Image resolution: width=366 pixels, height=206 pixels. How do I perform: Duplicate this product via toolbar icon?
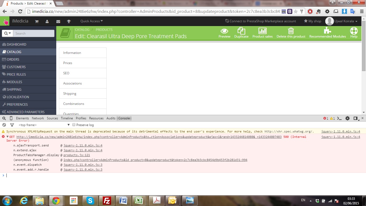click(241, 31)
